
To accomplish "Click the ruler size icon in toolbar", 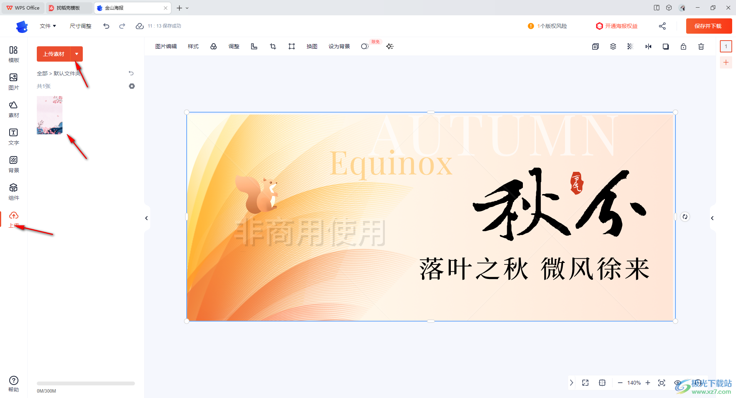I will click(254, 46).
